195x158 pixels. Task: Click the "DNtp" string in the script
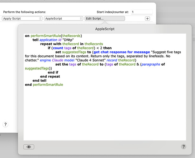coord(66,40)
